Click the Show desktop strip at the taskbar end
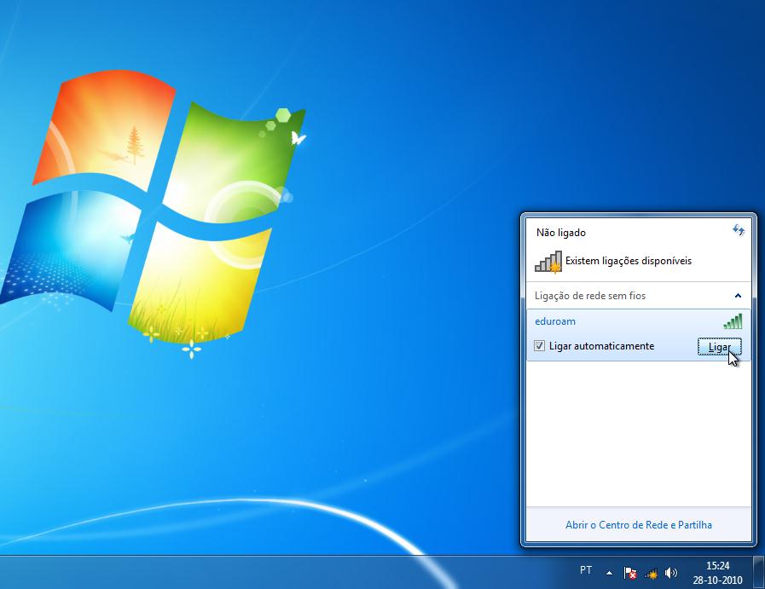This screenshot has width=765, height=589. point(759,573)
